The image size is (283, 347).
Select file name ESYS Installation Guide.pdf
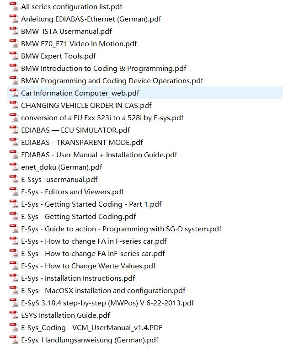point(65,315)
